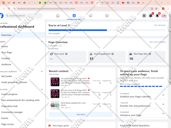Go forward with browser forward arrow

coord(4,9)
